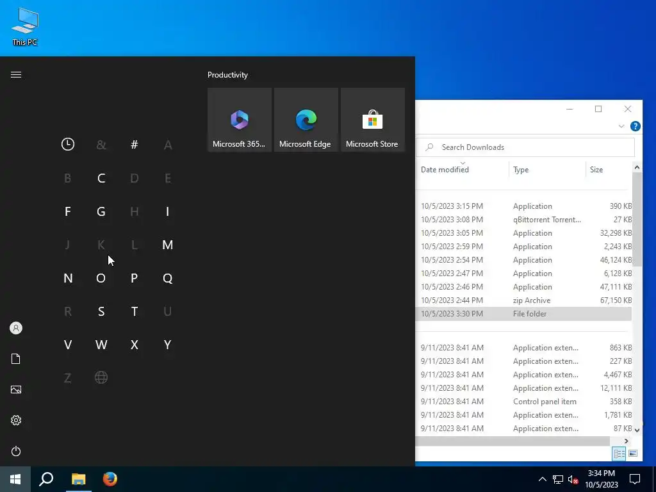Open the notification center icon
The width and height of the screenshot is (656, 492).
[x=635, y=479]
